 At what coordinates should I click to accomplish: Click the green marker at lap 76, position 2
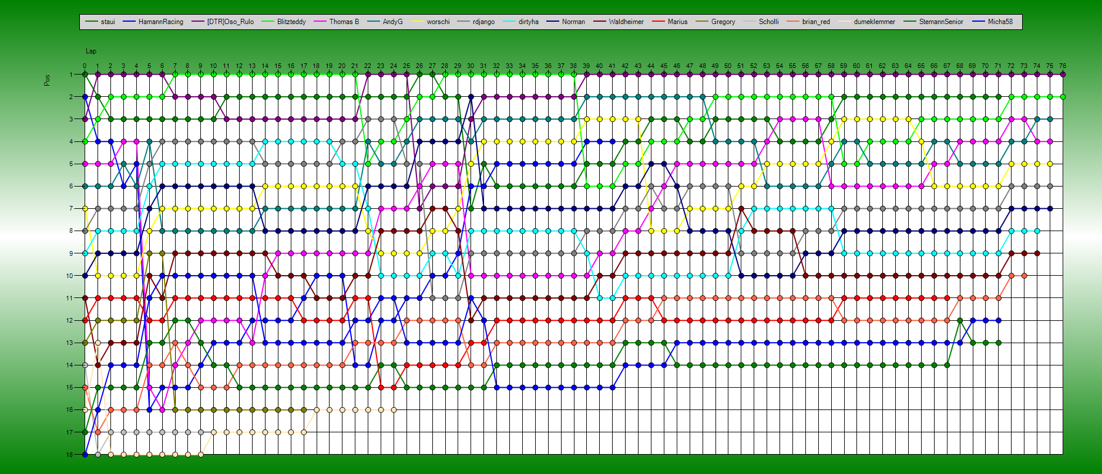[x=1063, y=97]
